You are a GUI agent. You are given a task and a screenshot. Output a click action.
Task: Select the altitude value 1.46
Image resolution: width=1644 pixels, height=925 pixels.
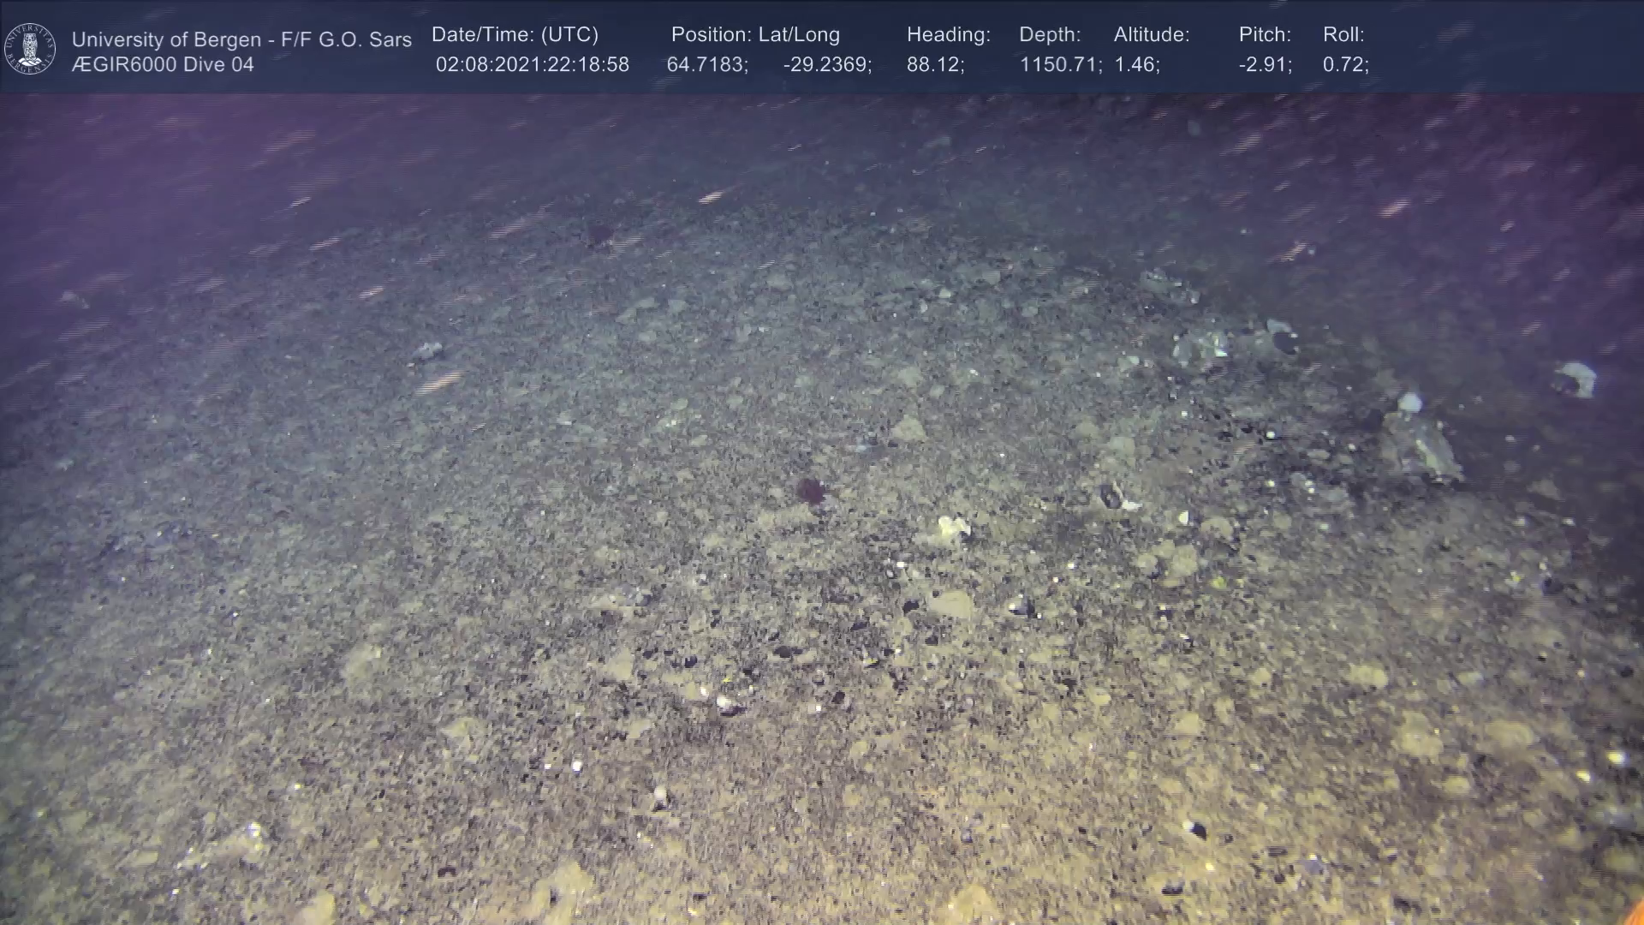pos(1135,65)
